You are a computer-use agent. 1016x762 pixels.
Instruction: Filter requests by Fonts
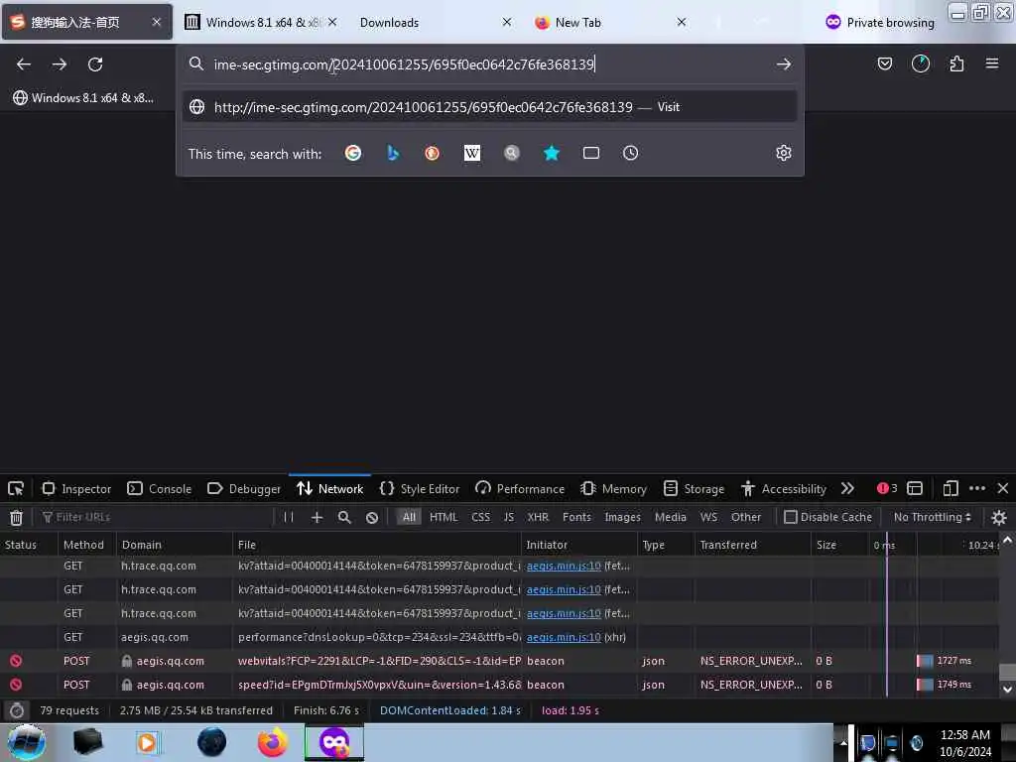click(576, 517)
